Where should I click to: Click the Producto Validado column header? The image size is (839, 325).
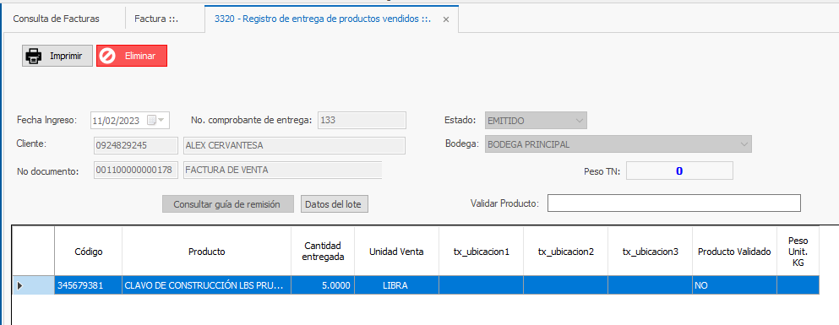click(735, 252)
